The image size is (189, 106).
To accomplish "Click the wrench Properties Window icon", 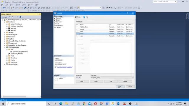I will point(107,8).
